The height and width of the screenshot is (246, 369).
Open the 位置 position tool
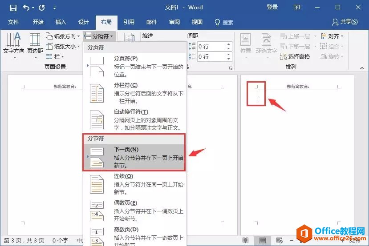246,45
